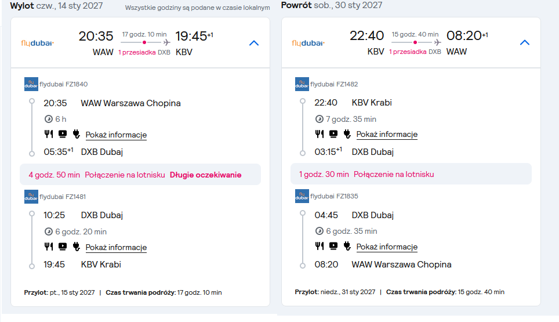Click the entertainment screen icon for flight FZ1840
Screen dimensions: 559x322
click(x=63, y=135)
